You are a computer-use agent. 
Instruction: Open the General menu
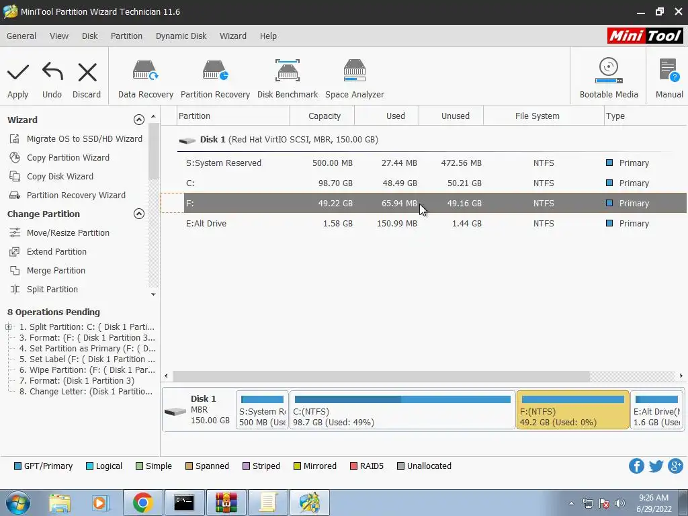[x=21, y=36]
